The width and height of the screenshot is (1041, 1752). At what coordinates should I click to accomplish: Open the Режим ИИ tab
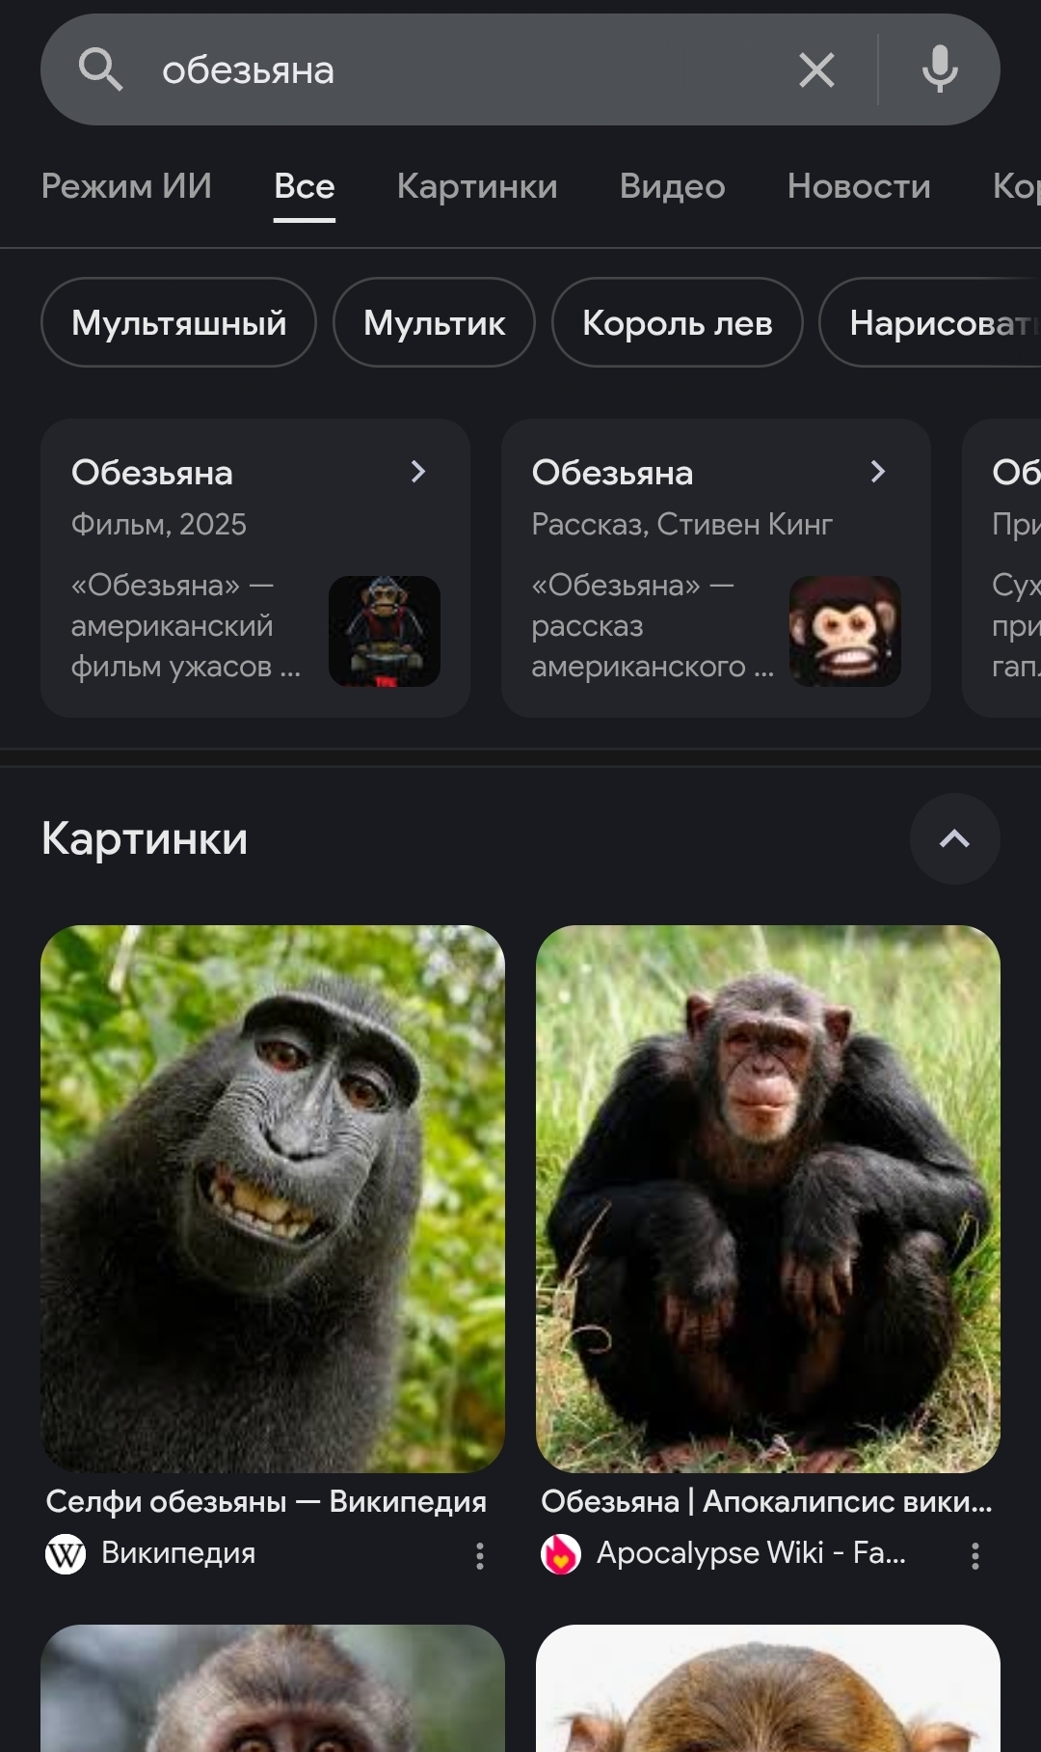coord(126,186)
